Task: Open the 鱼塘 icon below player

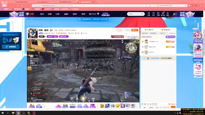Action: click(x=39, y=106)
